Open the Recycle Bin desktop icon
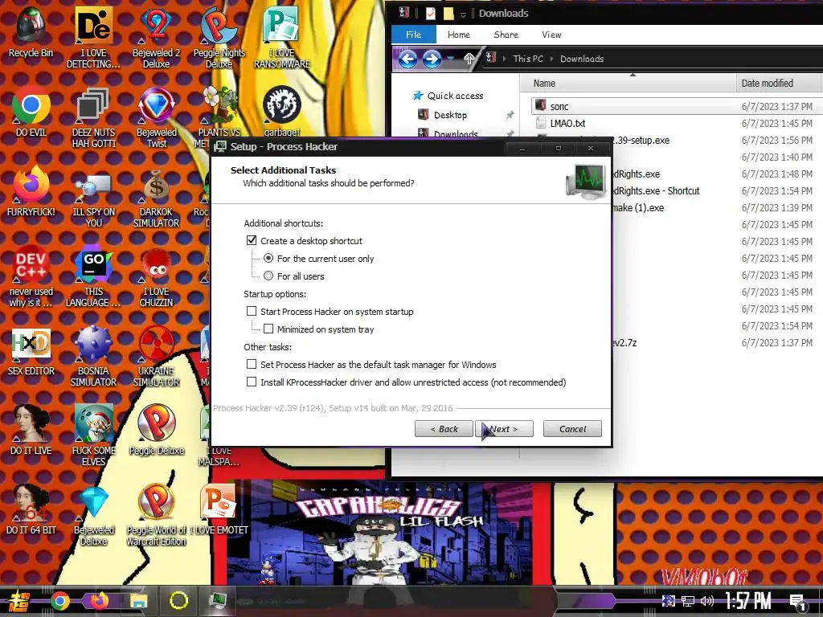The height and width of the screenshot is (617, 823). pos(31,31)
